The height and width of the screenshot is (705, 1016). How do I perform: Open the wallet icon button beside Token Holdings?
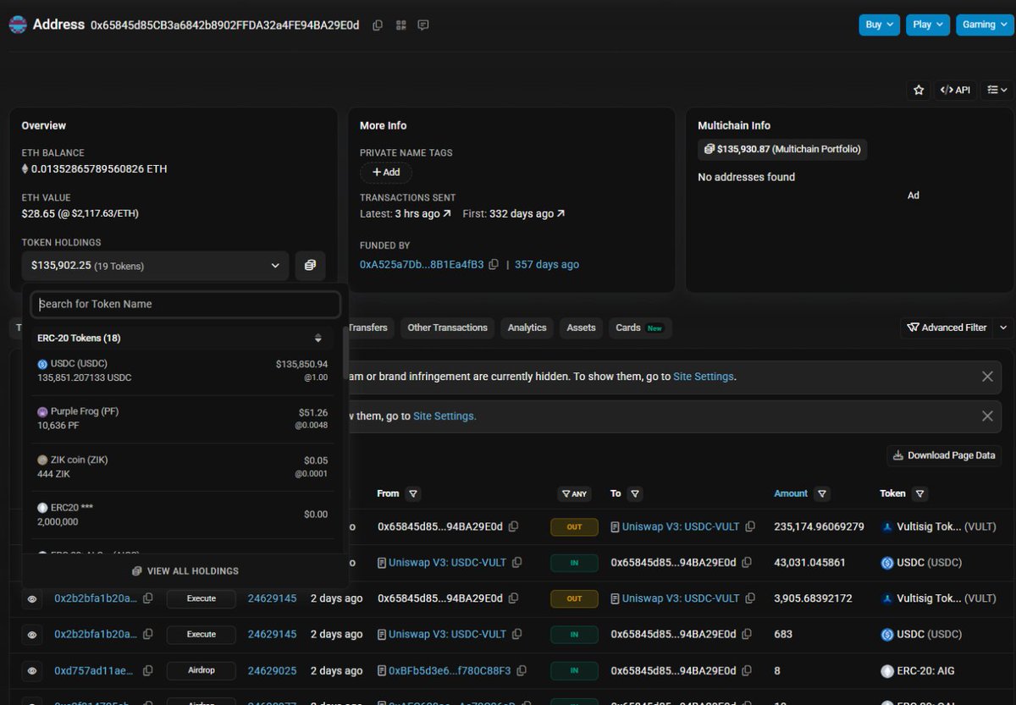click(310, 266)
